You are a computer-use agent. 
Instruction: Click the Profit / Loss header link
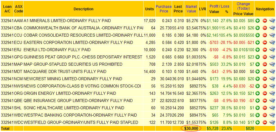(x=219, y=6)
